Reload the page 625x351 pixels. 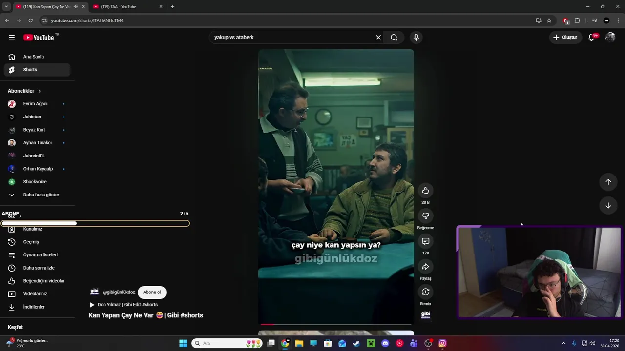click(30, 20)
